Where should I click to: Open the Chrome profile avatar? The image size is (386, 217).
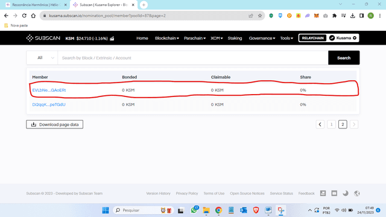coord(370,16)
